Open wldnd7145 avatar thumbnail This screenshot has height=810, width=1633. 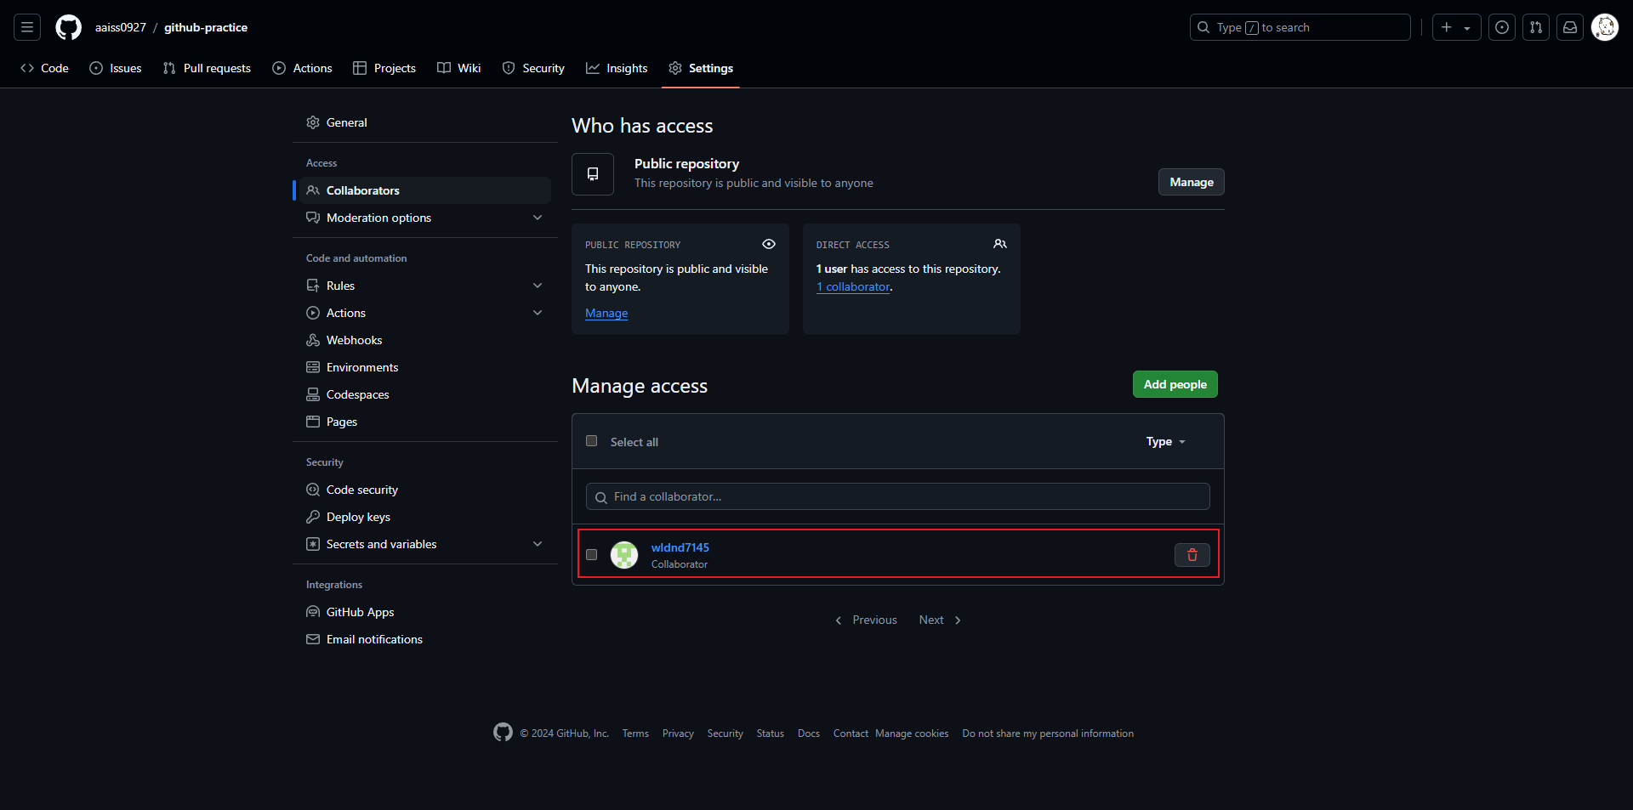[624, 555]
